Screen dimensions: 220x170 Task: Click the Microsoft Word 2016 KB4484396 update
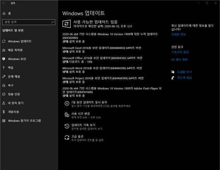102,68
